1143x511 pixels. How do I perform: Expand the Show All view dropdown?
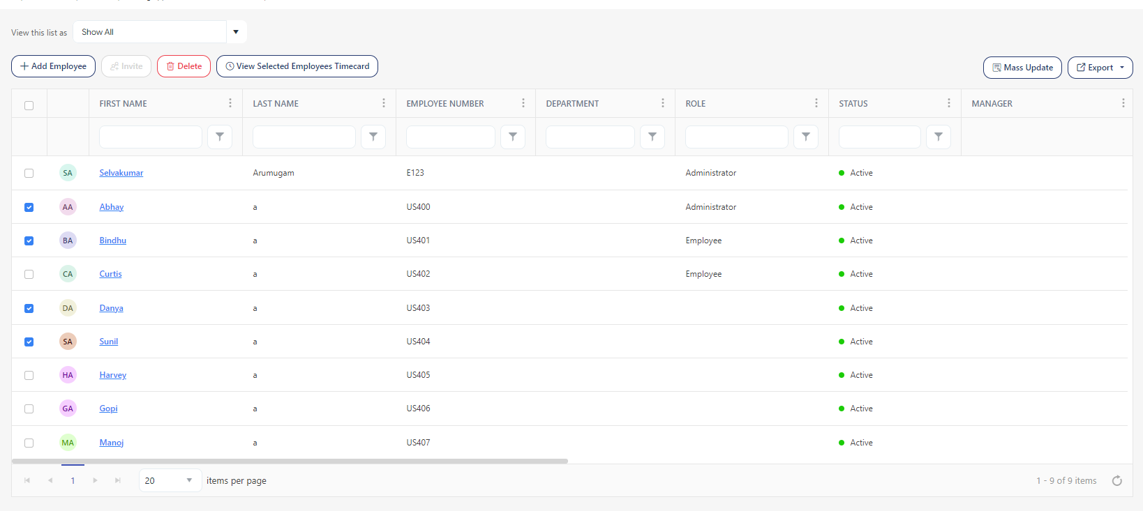pos(236,32)
